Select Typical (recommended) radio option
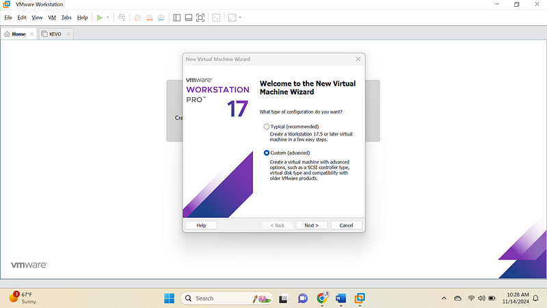Image resolution: width=547 pixels, height=308 pixels. tap(267, 127)
